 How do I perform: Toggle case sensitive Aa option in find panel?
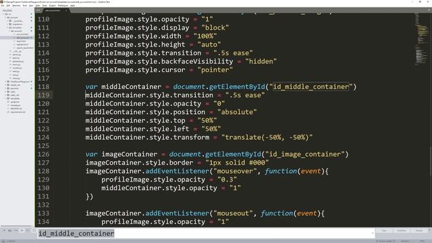(10, 230)
